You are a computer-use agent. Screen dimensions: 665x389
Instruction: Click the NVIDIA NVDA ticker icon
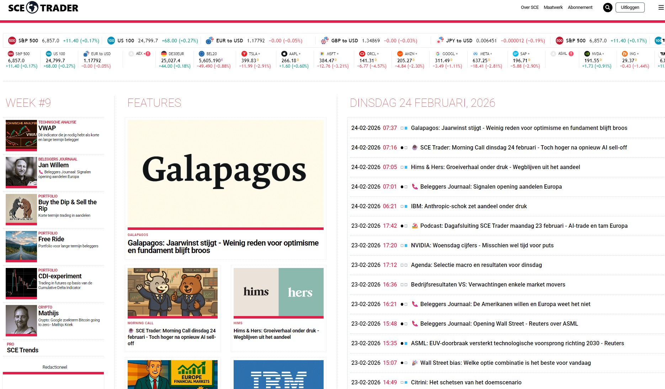[x=587, y=54]
